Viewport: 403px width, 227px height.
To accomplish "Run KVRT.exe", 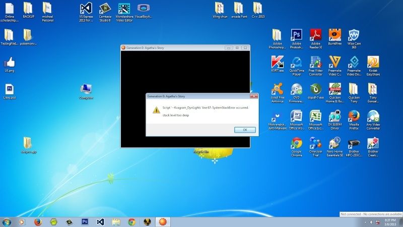I will click(x=278, y=64).
